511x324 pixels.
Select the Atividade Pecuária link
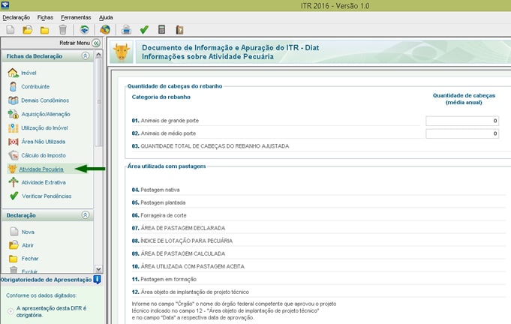[41, 169]
